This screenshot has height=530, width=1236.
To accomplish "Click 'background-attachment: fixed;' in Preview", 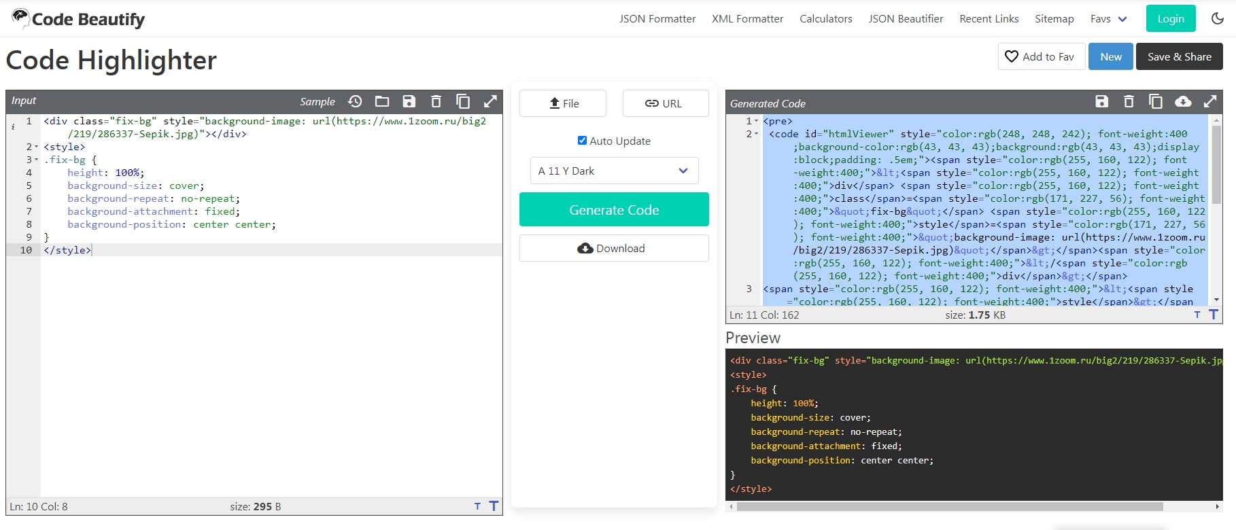I will tap(826, 446).
